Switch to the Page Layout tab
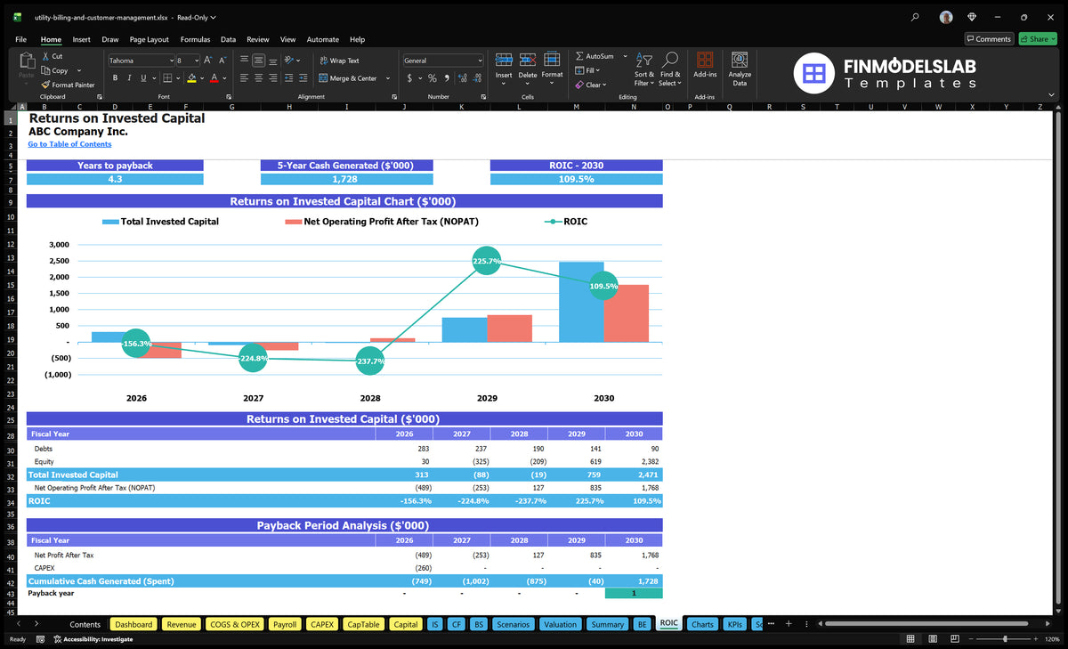Screen dimensions: 1068x649 click(x=149, y=39)
